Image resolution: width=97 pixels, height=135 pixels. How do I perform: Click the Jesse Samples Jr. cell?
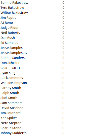click(x=16, y=53)
